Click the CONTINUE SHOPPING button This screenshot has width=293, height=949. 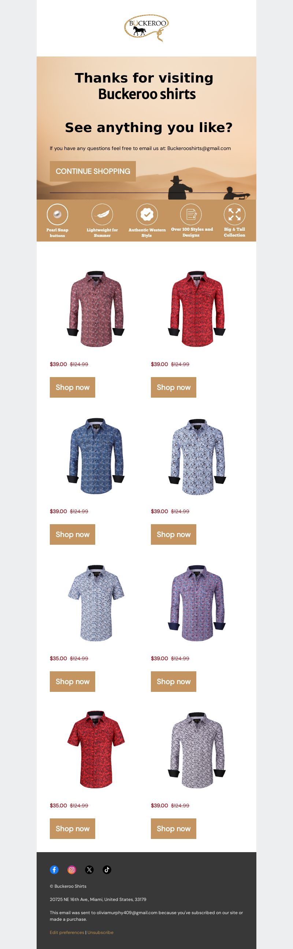[93, 171]
